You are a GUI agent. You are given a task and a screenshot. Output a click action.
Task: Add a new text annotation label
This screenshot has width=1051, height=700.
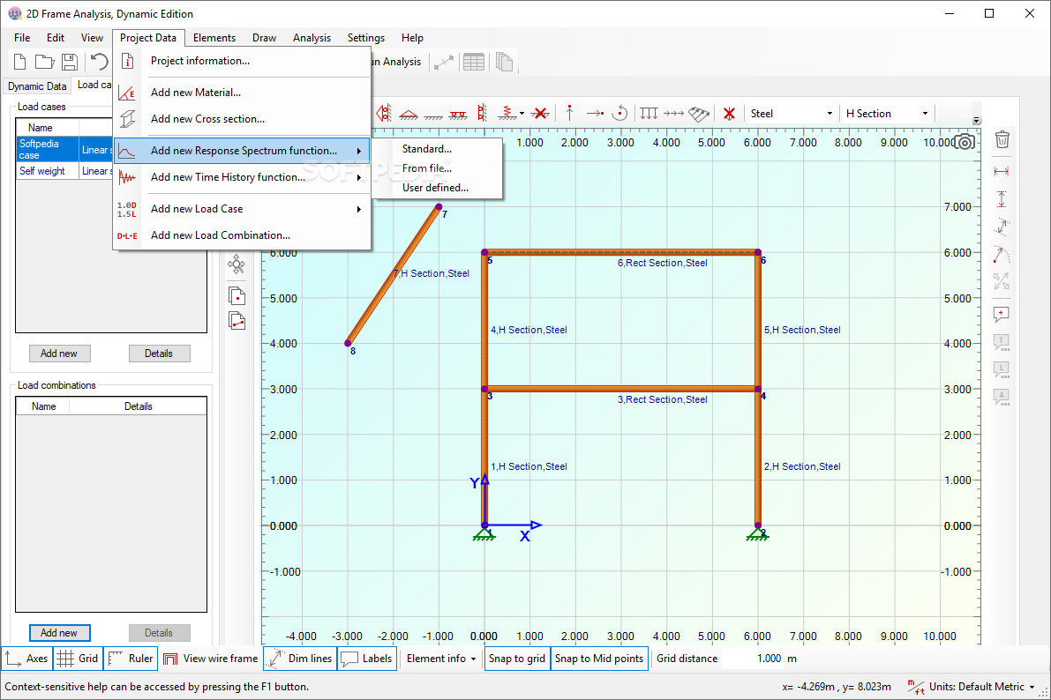tap(1002, 314)
